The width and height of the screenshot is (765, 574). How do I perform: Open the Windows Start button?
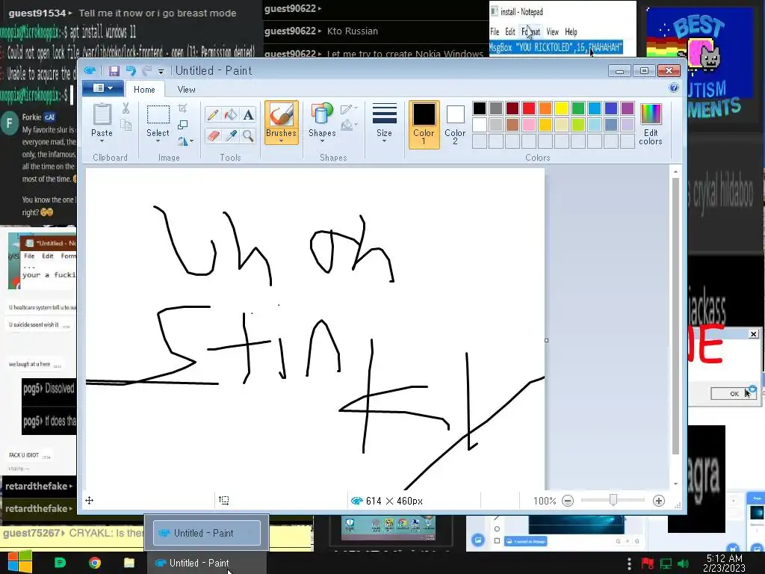coord(19,562)
